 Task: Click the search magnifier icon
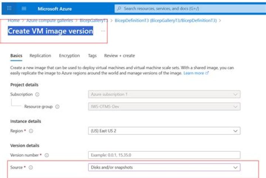tap(119, 8)
